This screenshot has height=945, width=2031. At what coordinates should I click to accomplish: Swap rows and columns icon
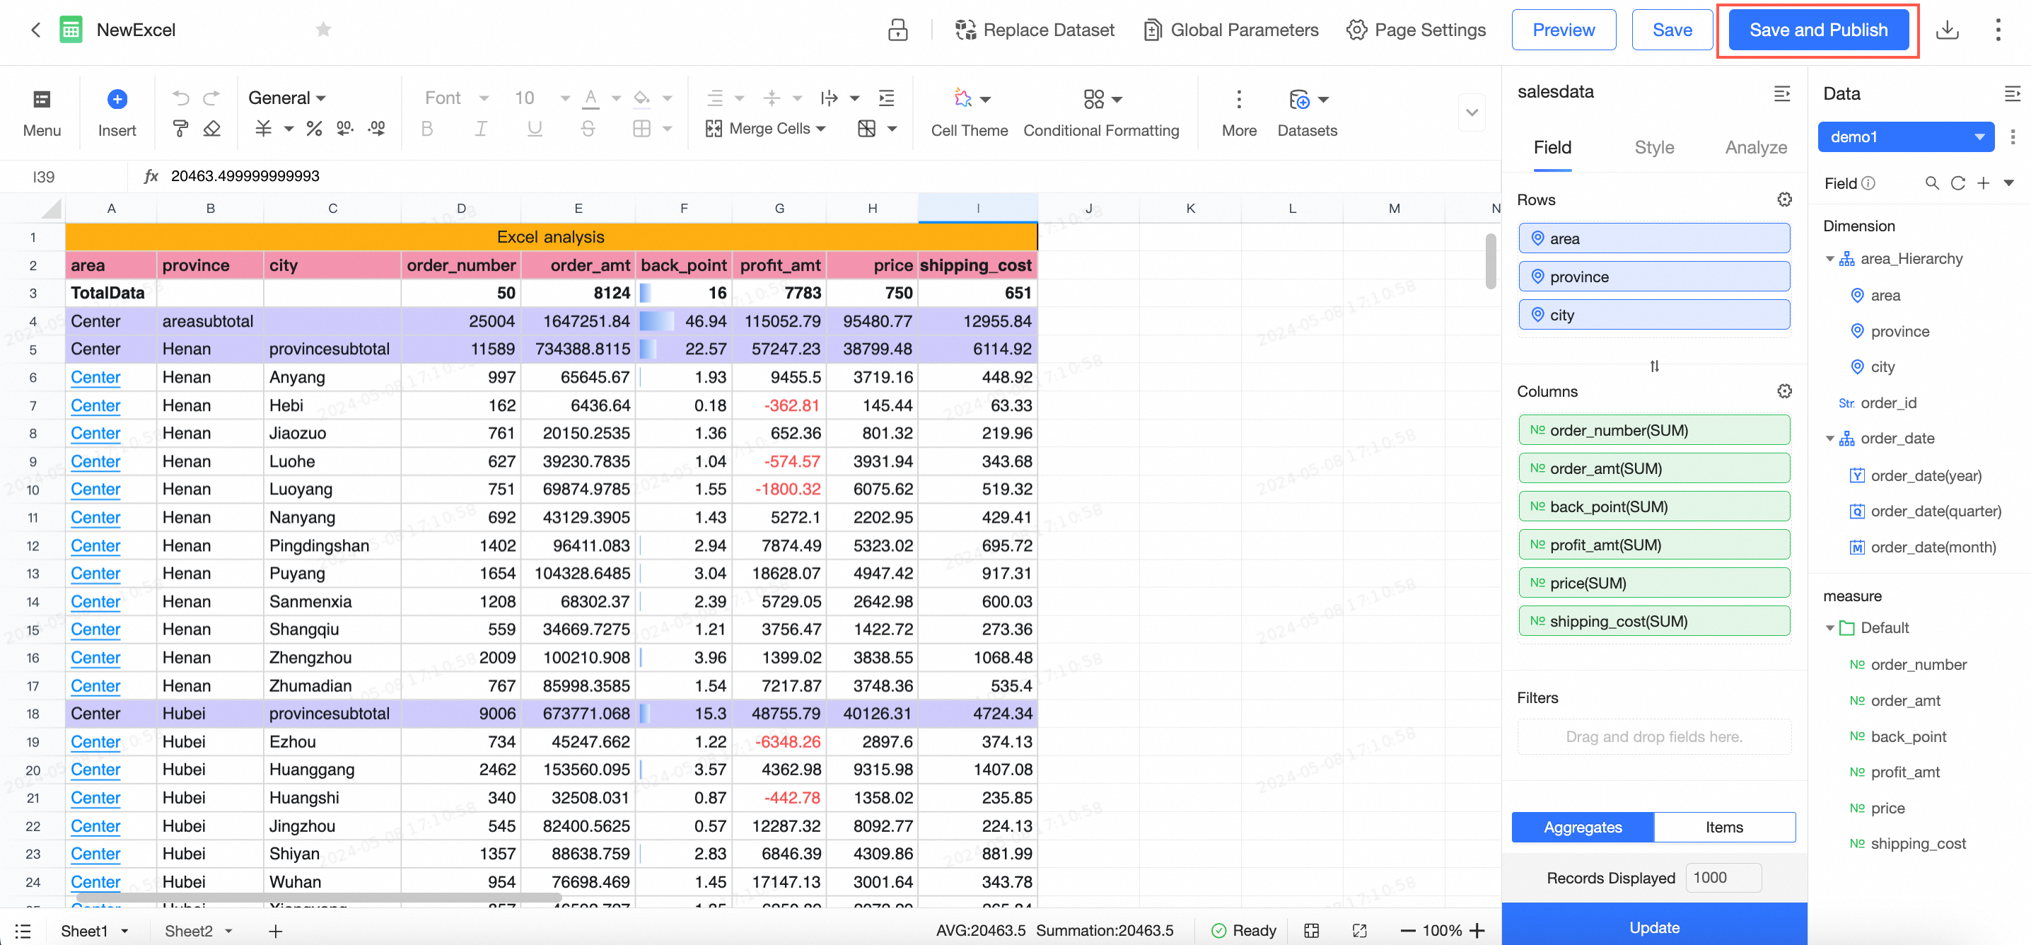click(x=1654, y=366)
